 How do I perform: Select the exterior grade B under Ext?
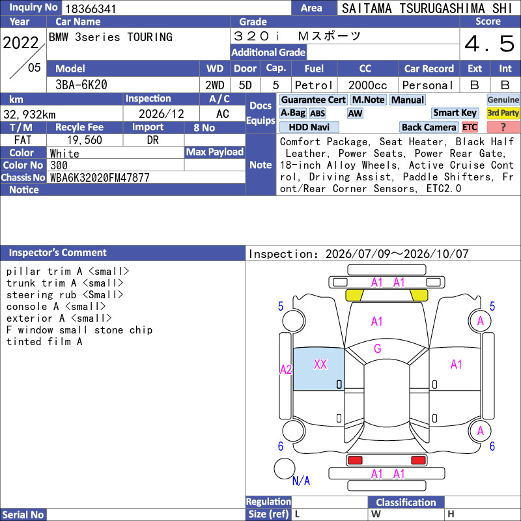[475, 85]
